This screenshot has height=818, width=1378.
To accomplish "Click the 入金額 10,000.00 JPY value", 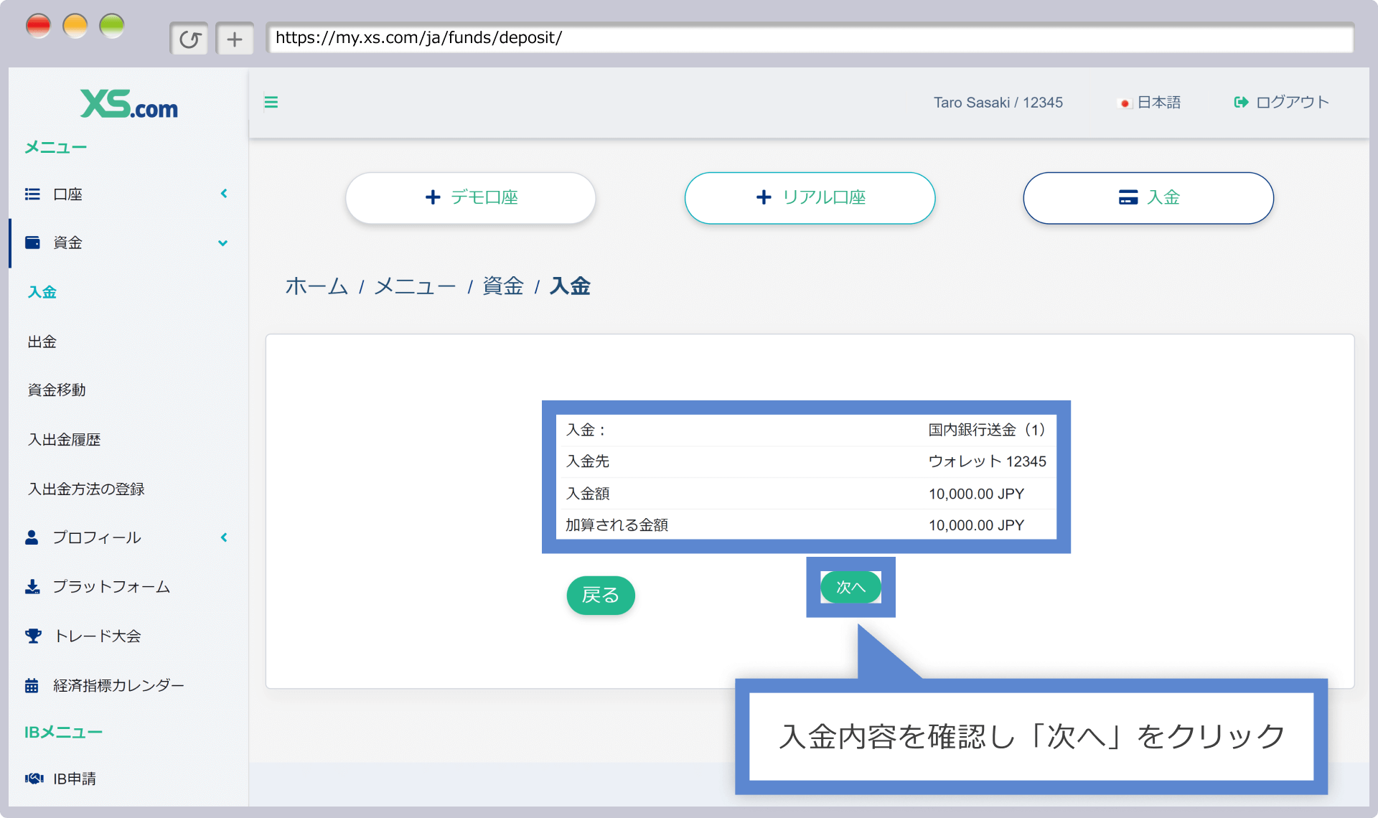I will tap(976, 494).
